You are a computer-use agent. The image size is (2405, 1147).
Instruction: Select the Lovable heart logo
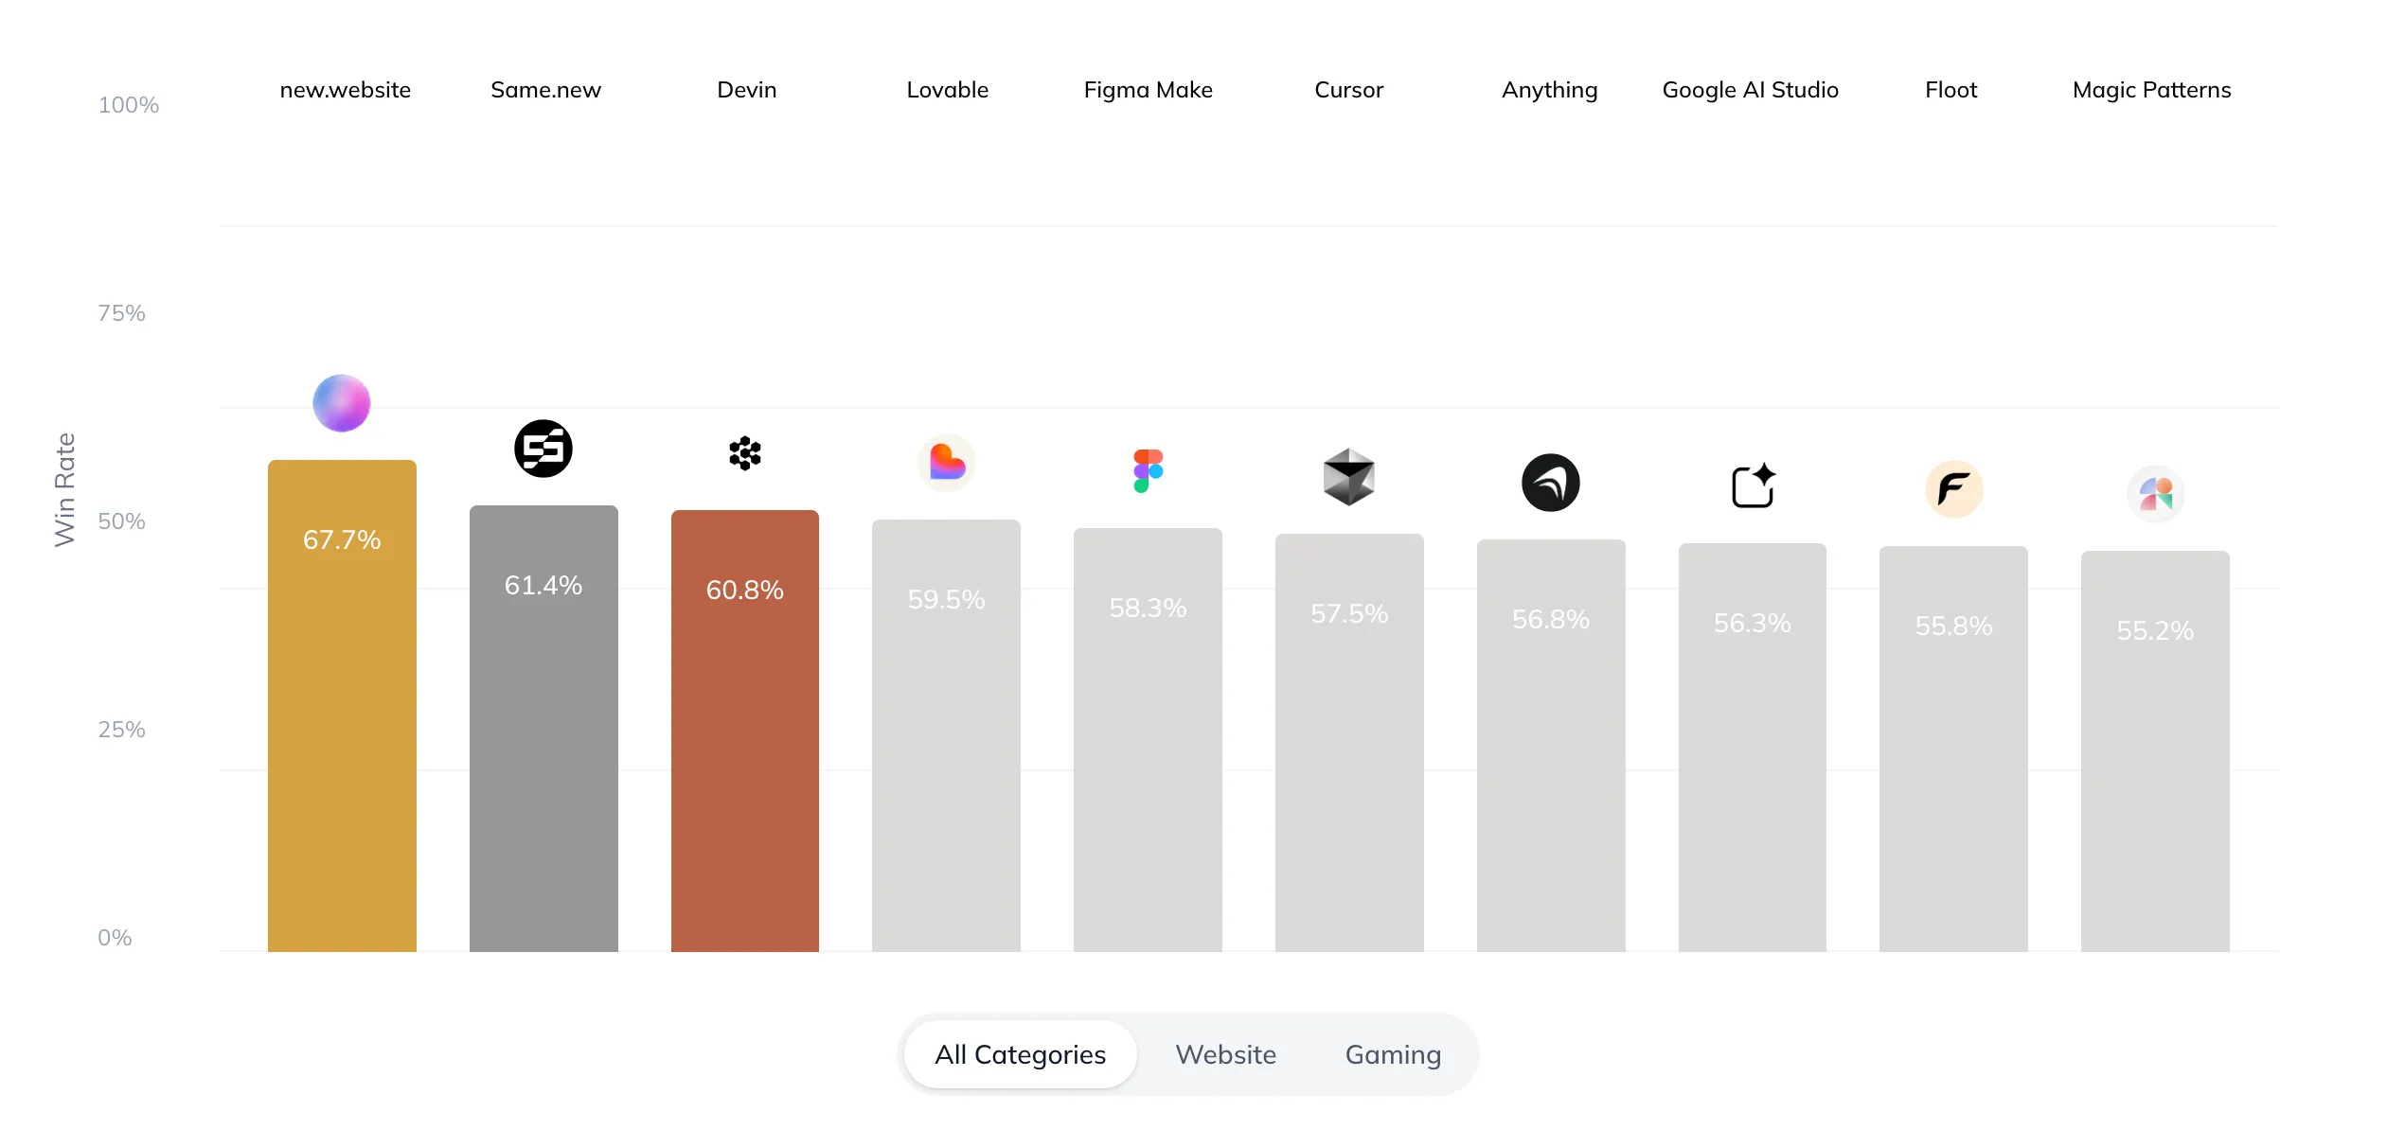[947, 463]
